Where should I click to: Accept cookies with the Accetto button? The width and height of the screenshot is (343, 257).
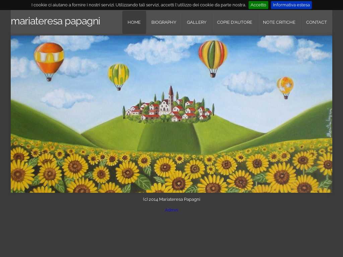point(258,5)
